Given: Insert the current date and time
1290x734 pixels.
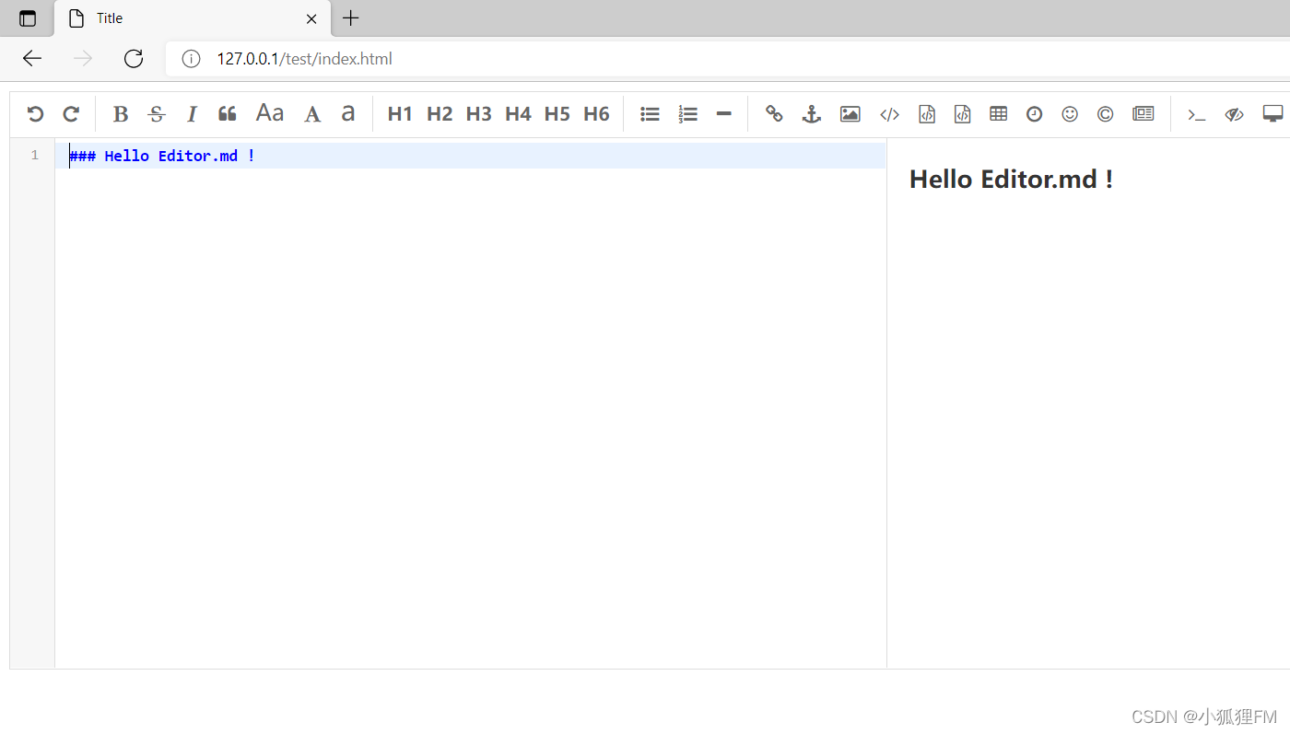Looking at the screenshot, I should point(1035,114).
